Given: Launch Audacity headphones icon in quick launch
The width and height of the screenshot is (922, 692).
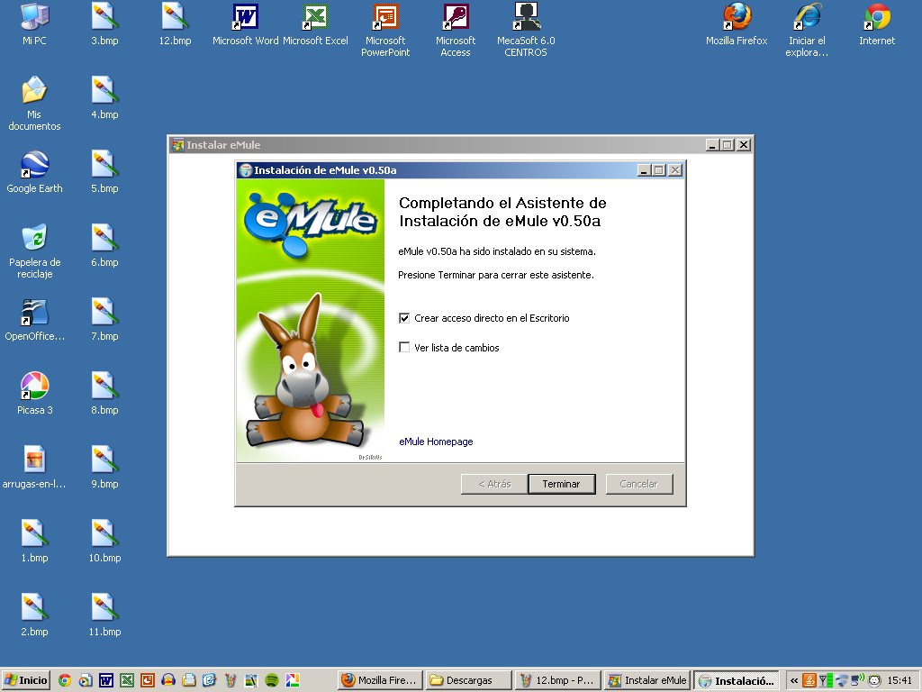Looking at the screenshot, I should [168, 680].
